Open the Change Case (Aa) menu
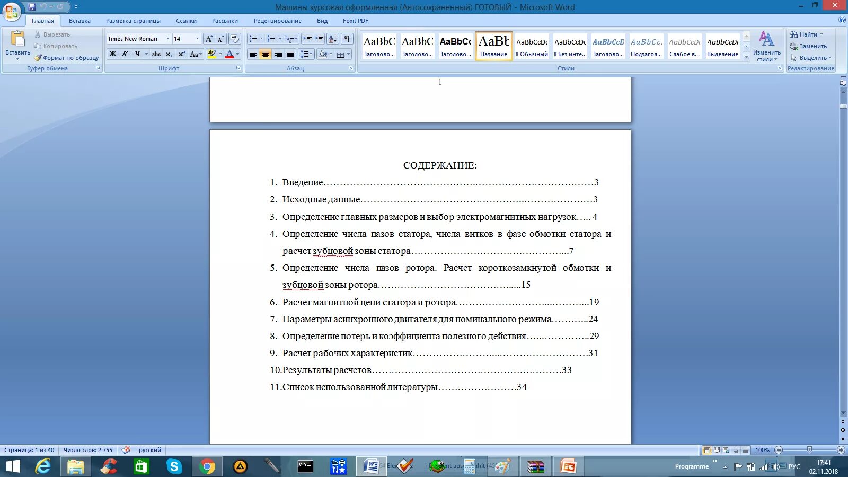Screen dimensions: 848x477 [x=195, y=54]
